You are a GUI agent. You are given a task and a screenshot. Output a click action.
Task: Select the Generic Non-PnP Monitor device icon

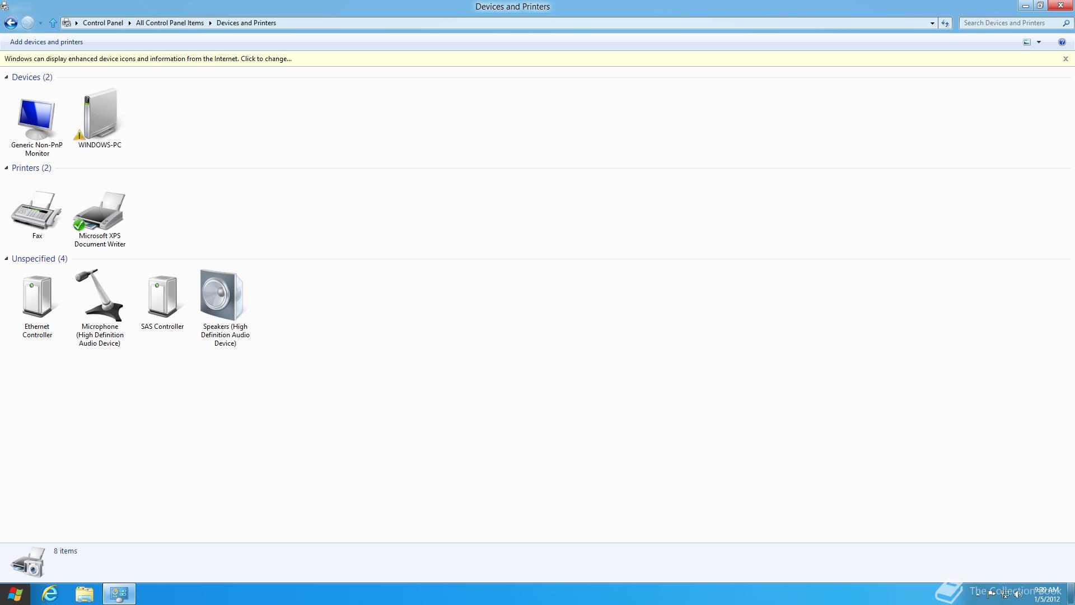[37, 119]
